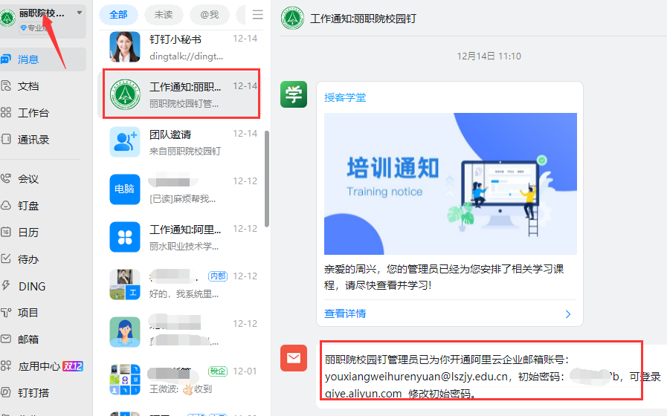Image resolution: width=667 pixels, height=416 pixels.
Task: Click the preview text "王微波: 收到"
Action: point(181,389)
